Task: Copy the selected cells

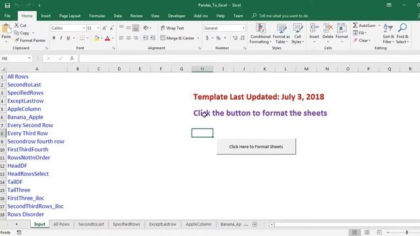Action: coord(22,33)
